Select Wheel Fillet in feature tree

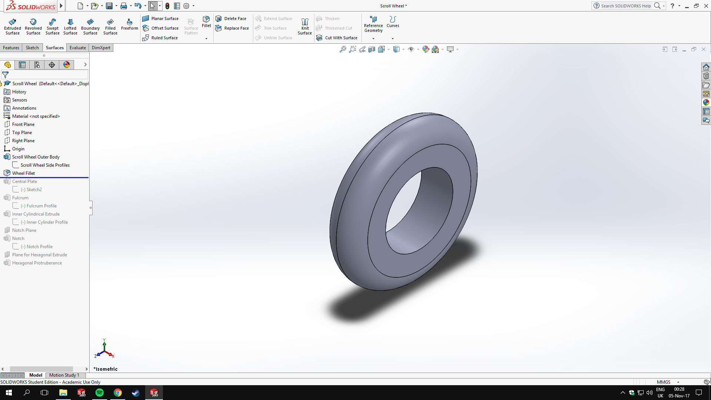pos(23,173)
